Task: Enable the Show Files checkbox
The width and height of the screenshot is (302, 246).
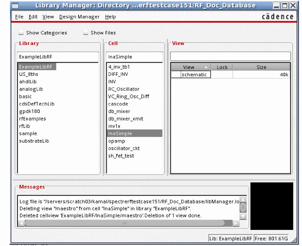Action: point(86,33)
